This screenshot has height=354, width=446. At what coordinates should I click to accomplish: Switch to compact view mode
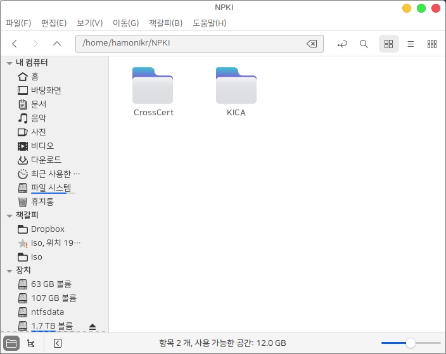tap(432, 44)
